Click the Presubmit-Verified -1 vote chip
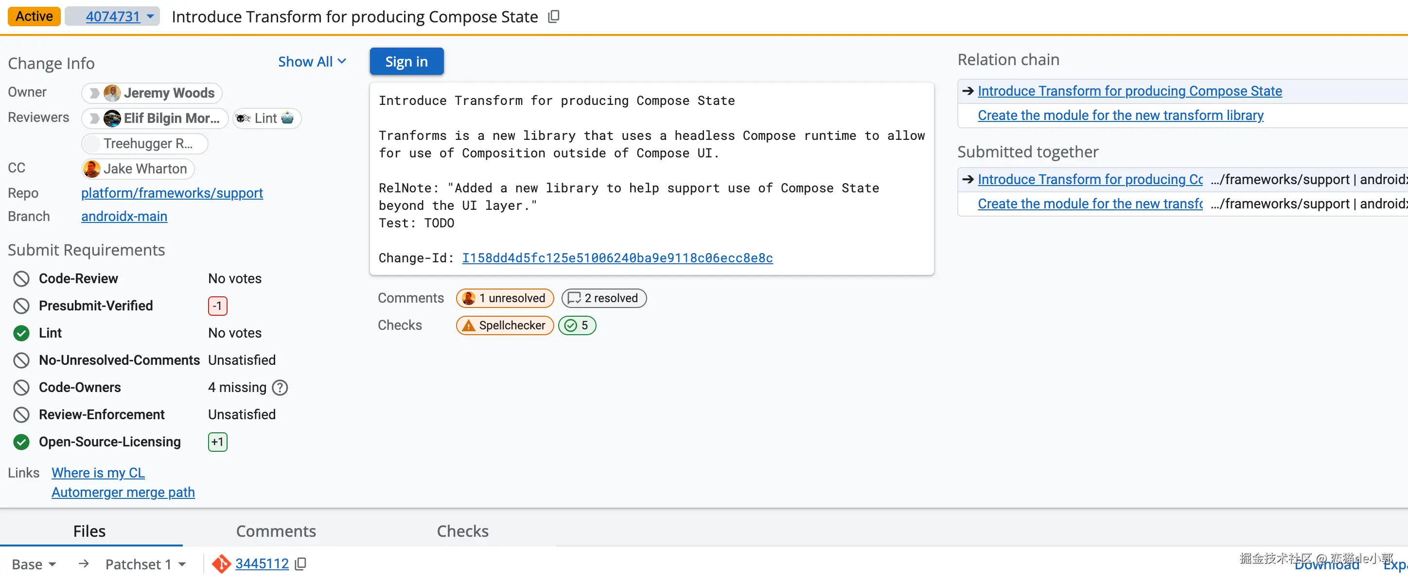This screenshot has height=580, width=1408. (x=217, y=306)
